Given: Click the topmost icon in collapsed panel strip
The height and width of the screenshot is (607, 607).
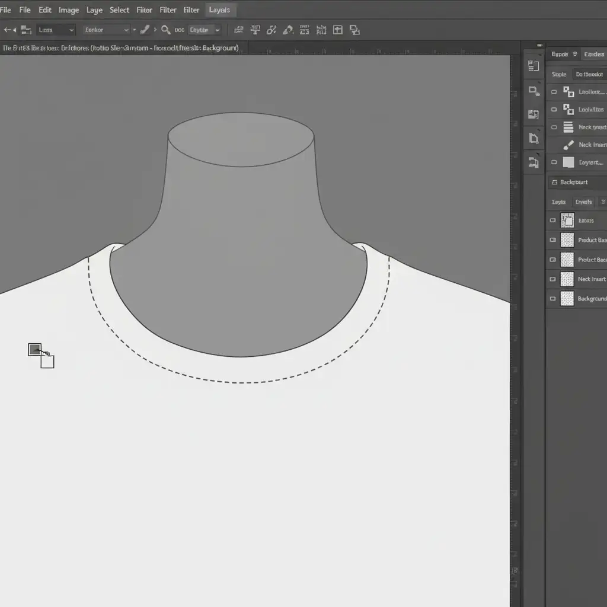Looking at the screenshot, I should point(533,66).
